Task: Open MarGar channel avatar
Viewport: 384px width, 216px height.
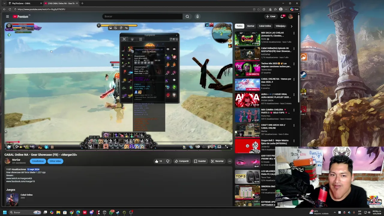Action: (x=7, y=161)
